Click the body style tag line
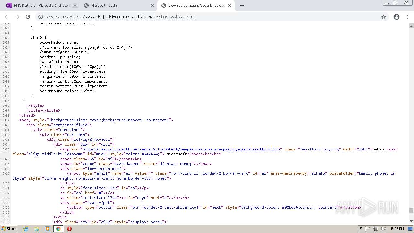 coord(96,120)
